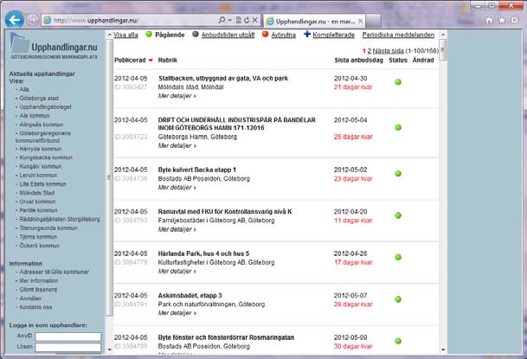Expand Mer detaljer for Byte kulvert entry
Image resolution: width=527 pixels, height=359 pixels.
(177, 188)
